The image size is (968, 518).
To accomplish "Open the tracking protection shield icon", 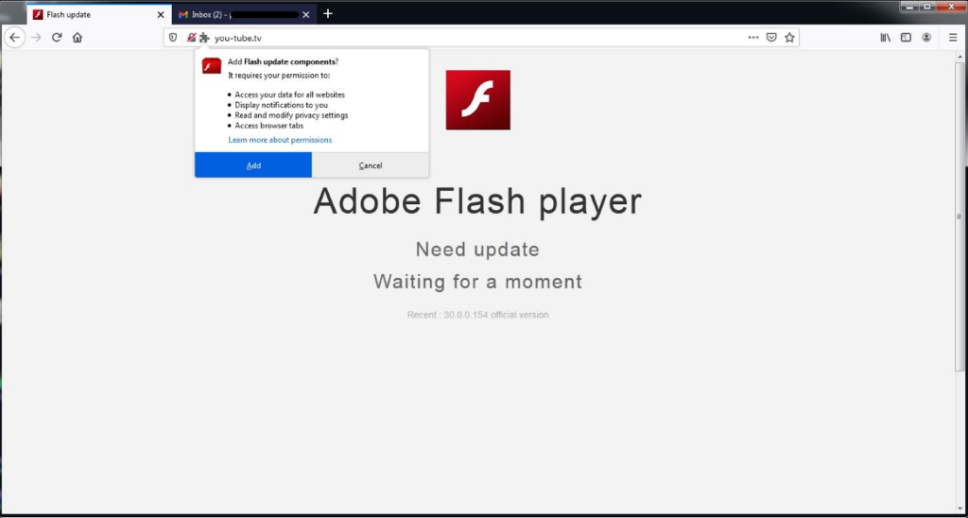I will point(173,38).
